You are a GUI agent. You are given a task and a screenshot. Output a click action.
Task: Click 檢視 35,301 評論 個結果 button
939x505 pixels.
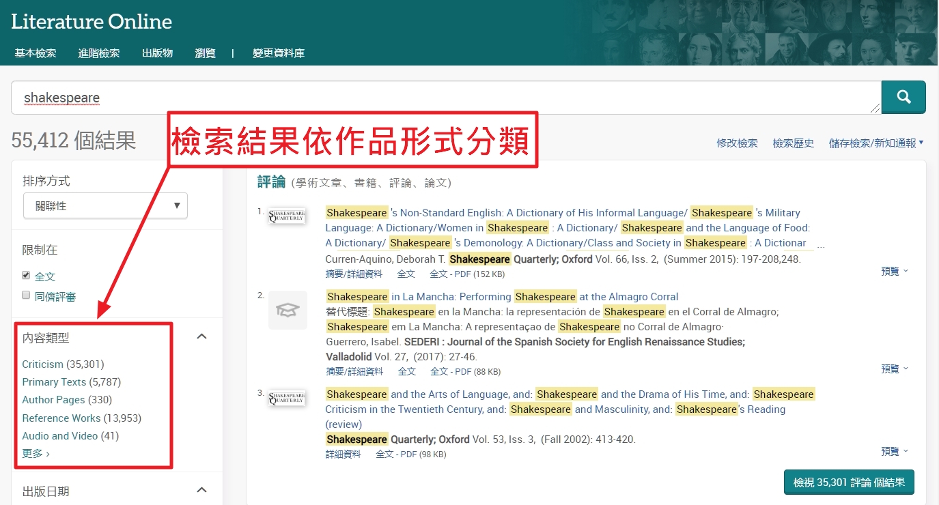coord(849,482)
